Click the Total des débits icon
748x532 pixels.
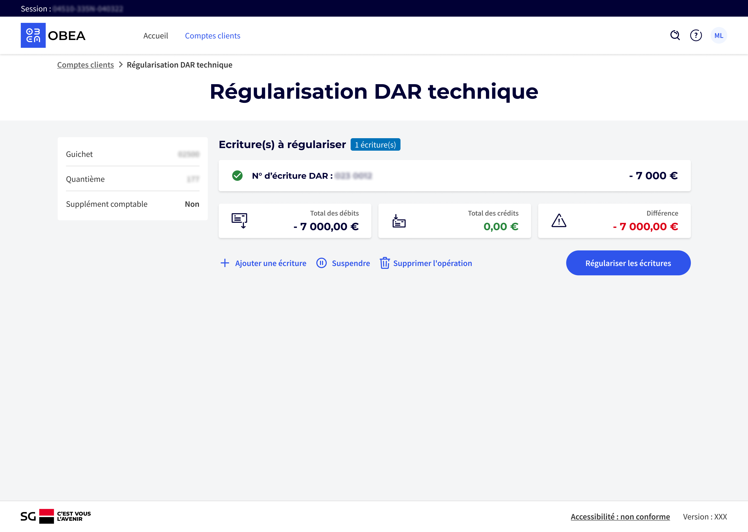pos(239,221)
